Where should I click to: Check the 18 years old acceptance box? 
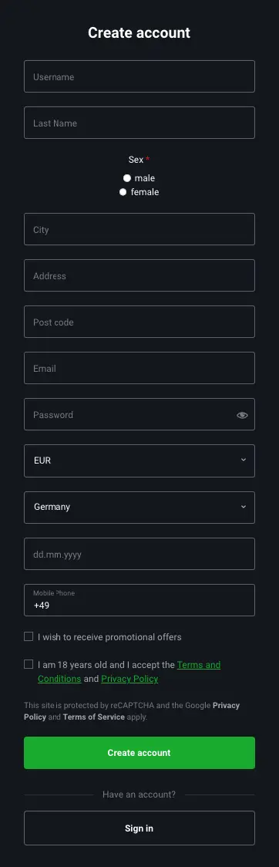point(29,664)
